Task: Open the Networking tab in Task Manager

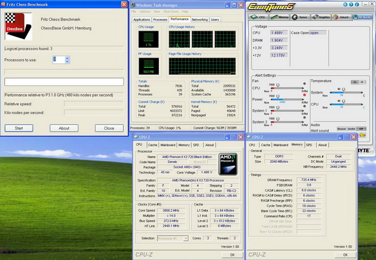Action: (199, 20)
